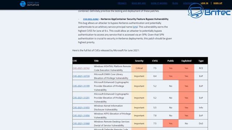Image resolution: width=232 pixels, height=130 pixels.
Task: Open the CVE-2021-31962 Kerberos advisory link
Action: click(91, 19)
